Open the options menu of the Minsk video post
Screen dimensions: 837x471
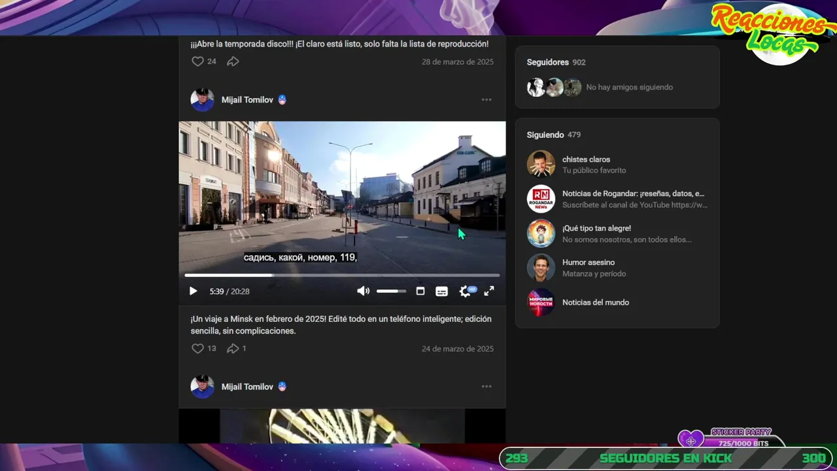pos(487,100)
